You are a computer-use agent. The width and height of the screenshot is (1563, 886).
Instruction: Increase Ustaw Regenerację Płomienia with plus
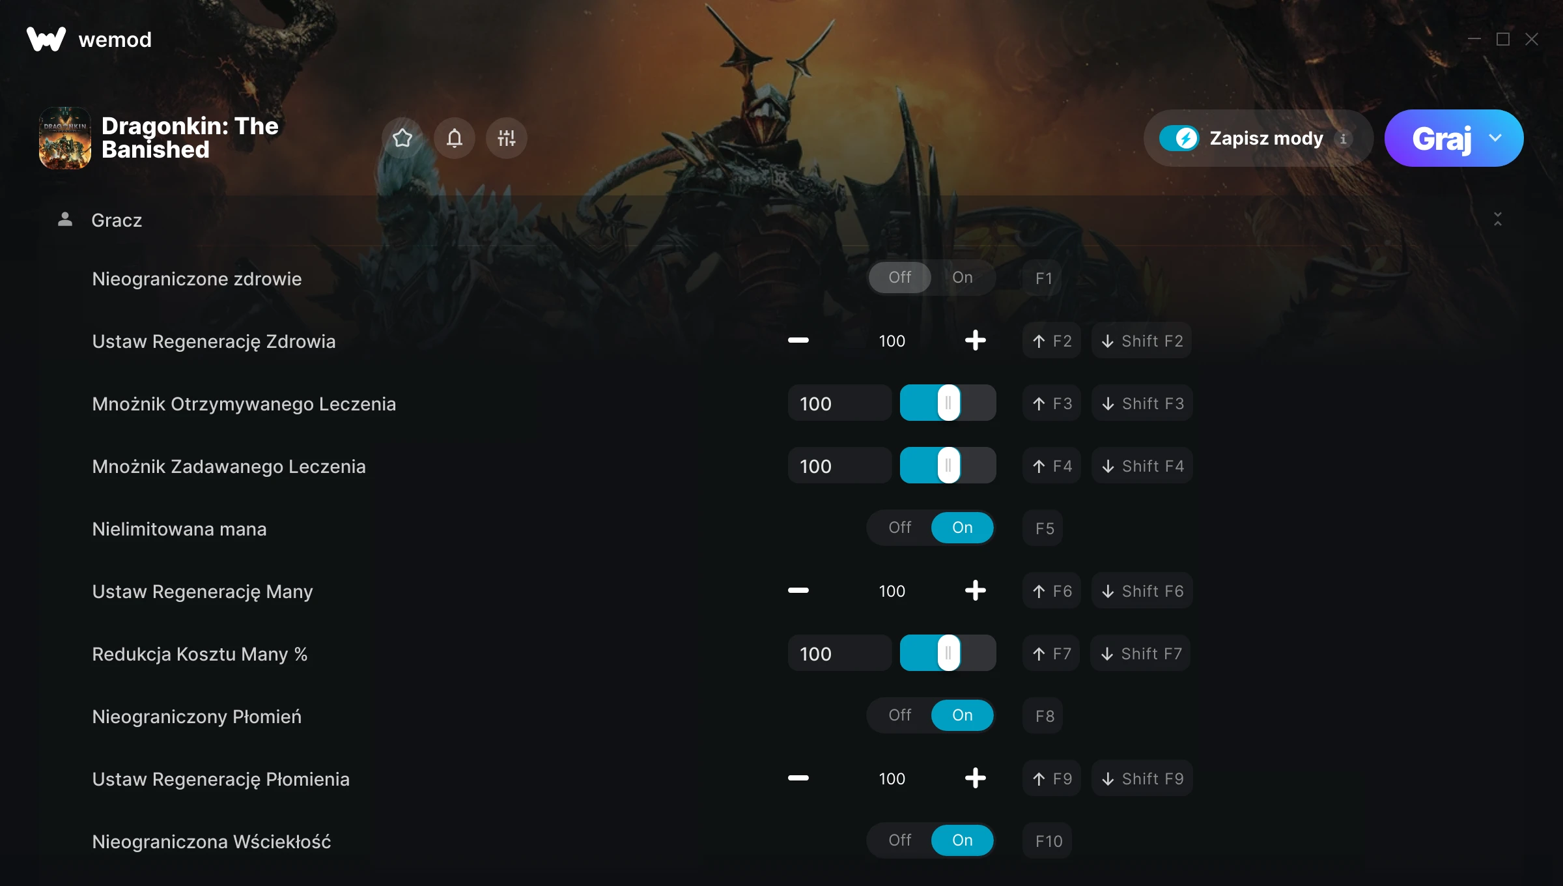pos(975,779)
